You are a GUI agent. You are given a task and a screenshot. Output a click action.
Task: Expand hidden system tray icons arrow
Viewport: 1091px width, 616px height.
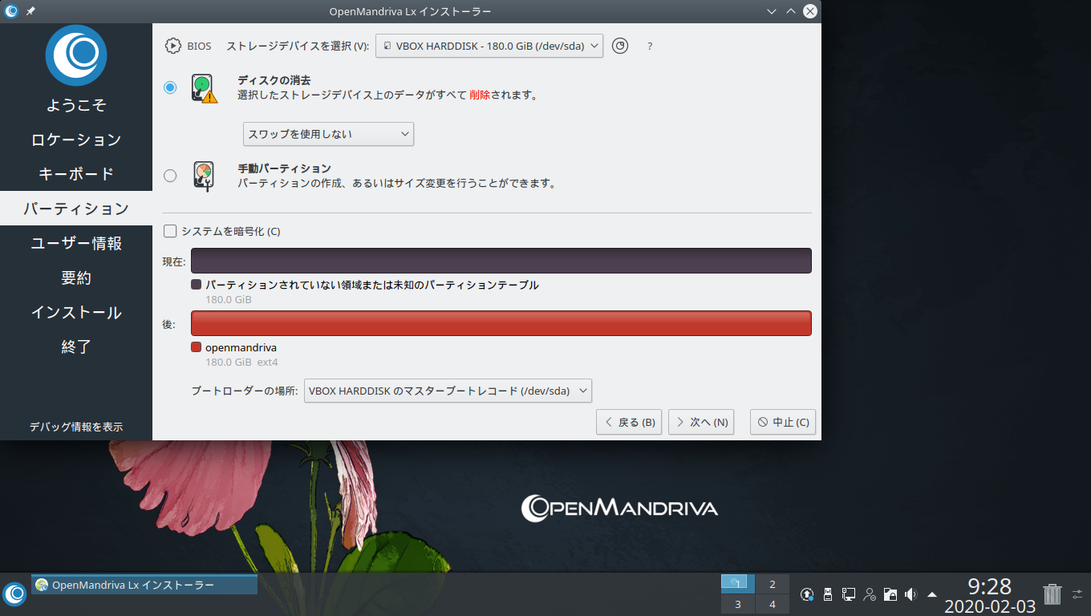click(x=931, y=594)
